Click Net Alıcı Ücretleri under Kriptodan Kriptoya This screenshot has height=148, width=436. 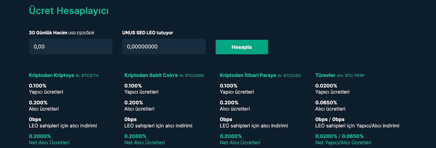tap(49, 143)
